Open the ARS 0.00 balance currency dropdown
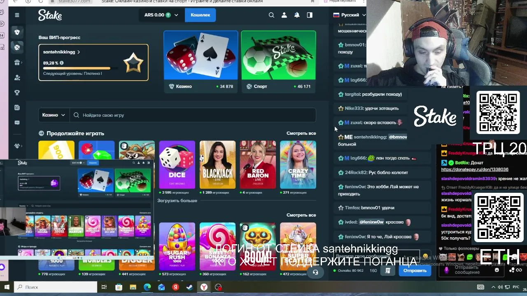527x296 pixels. pos(161,15)
